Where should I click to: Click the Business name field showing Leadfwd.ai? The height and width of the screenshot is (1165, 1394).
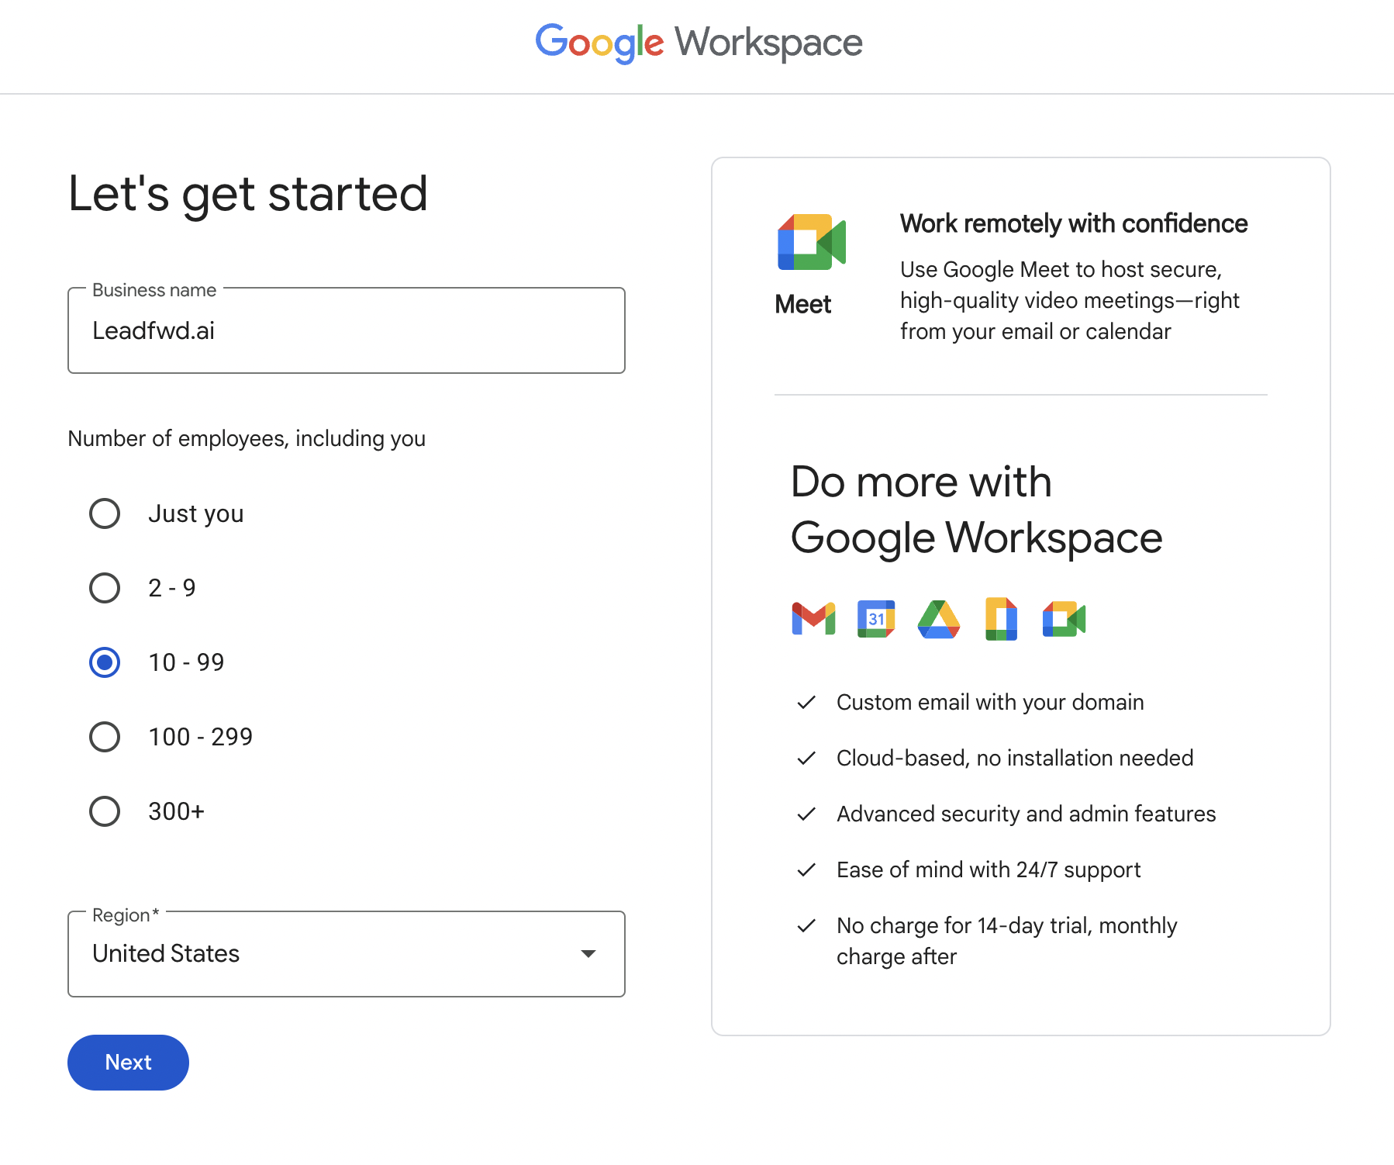tap(346, 330)
